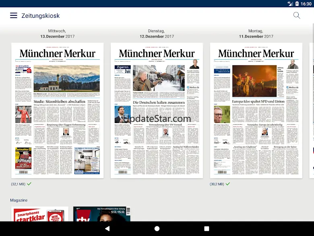Tap the search magnifier icon

[297, 15]
